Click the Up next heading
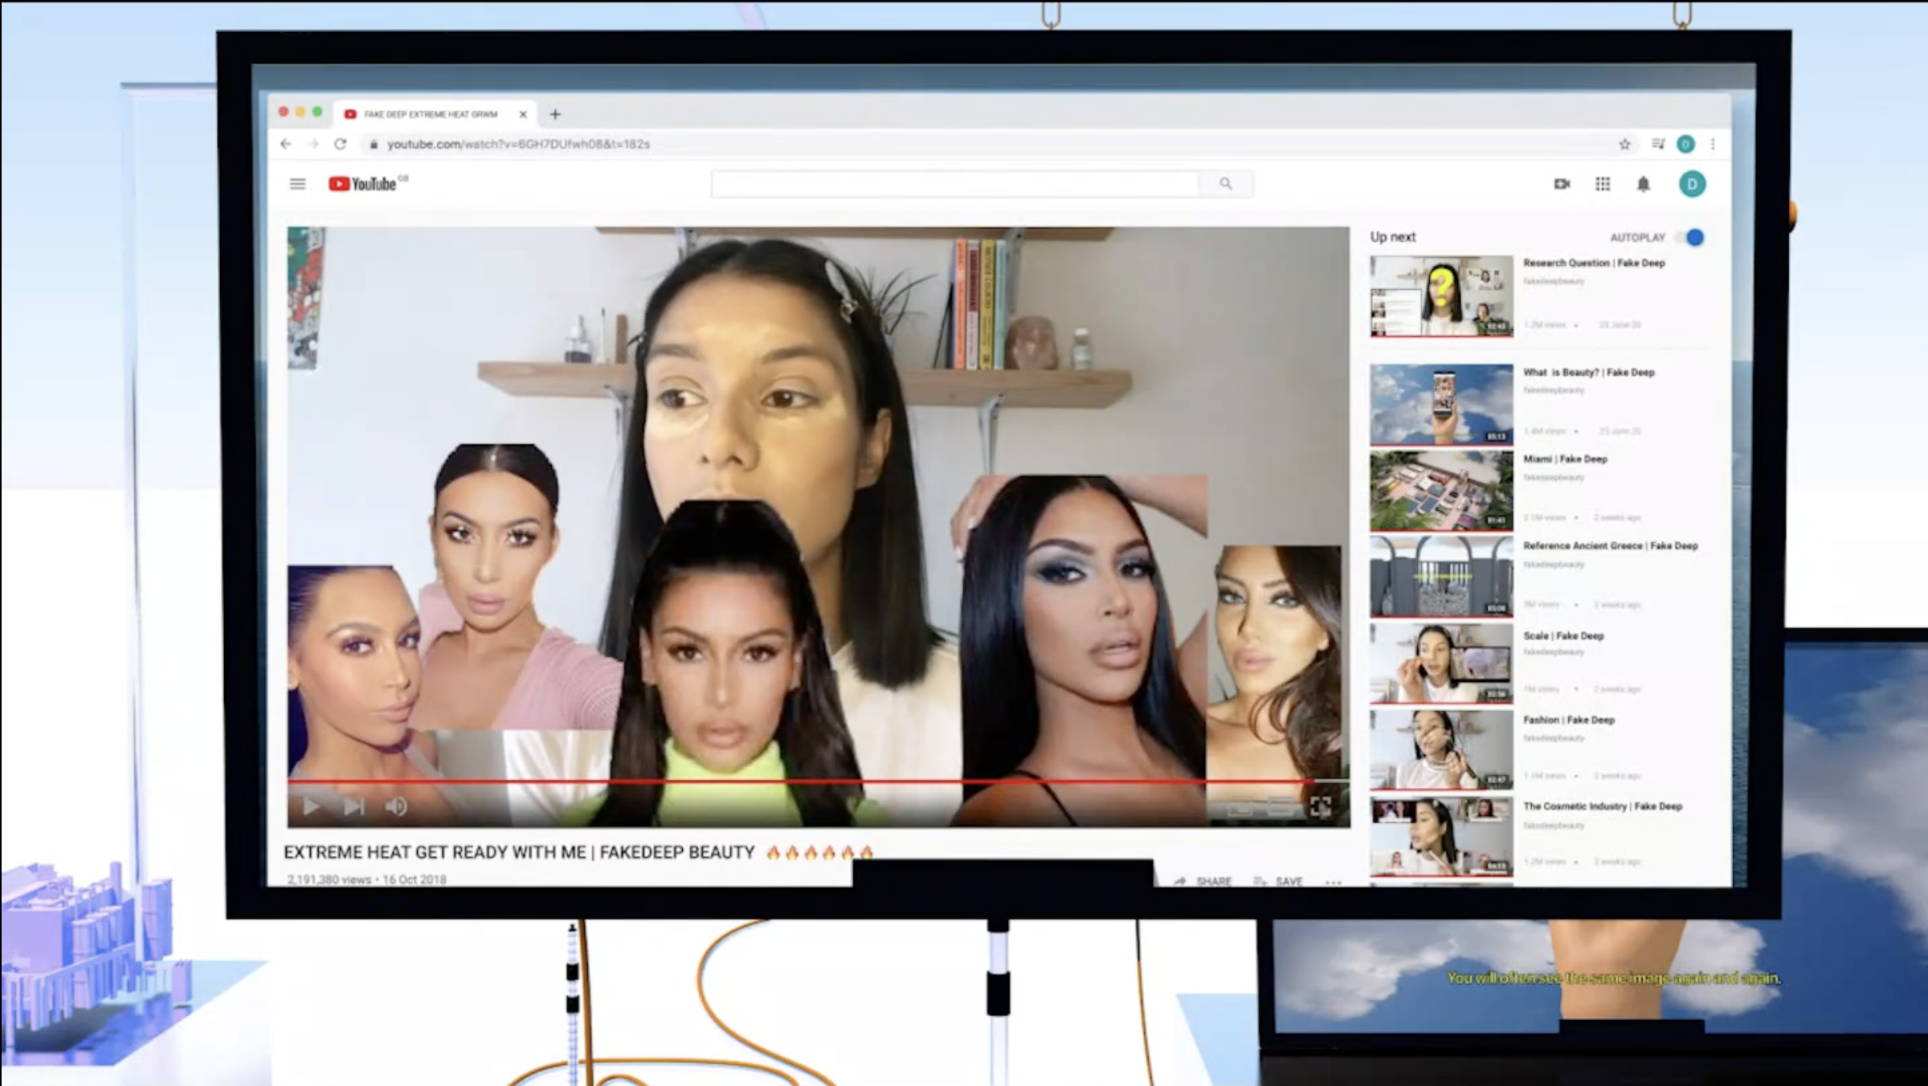 1392,237
